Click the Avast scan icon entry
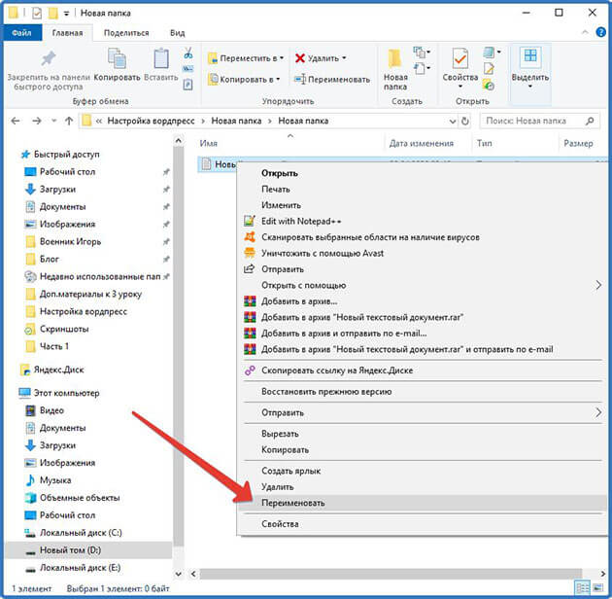 pyautogui.click(x=250, y=237)
